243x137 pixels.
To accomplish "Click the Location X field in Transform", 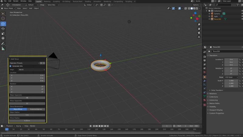I will click(231, 59).
